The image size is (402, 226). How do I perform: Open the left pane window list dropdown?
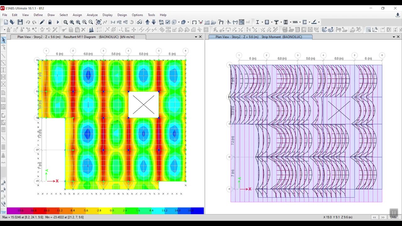pos(196,37)
